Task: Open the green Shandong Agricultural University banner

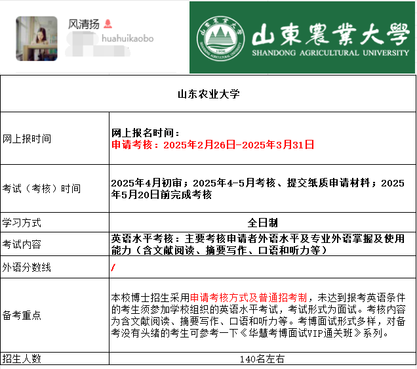Action: (x=302, y=37)
